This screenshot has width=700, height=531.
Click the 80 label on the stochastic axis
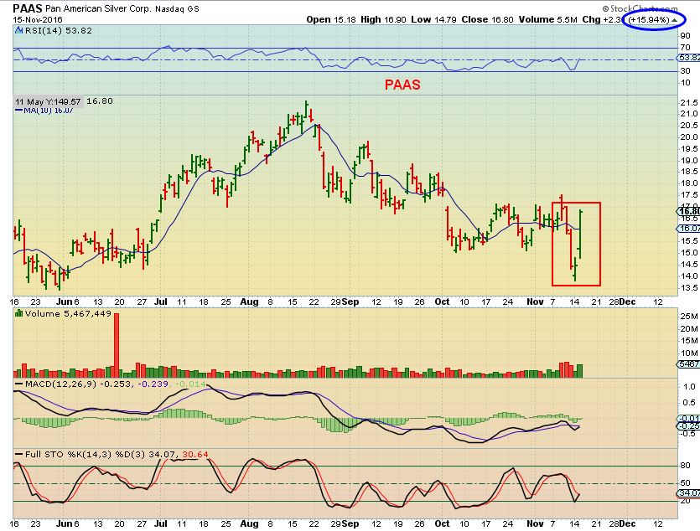[685, 466]
